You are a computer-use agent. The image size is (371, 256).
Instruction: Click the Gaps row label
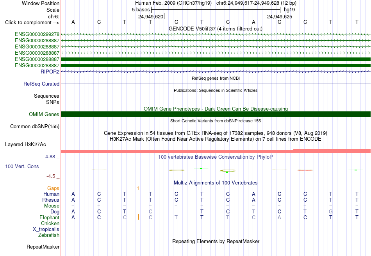click(x=53, y=188)
